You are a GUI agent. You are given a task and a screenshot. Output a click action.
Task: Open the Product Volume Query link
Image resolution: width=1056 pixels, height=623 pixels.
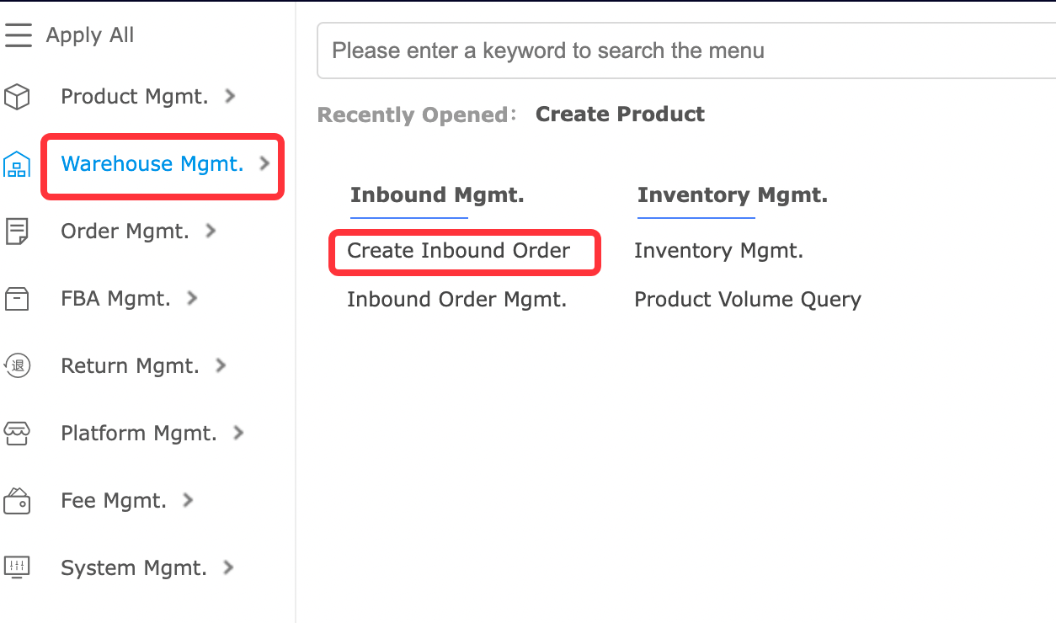747,300
